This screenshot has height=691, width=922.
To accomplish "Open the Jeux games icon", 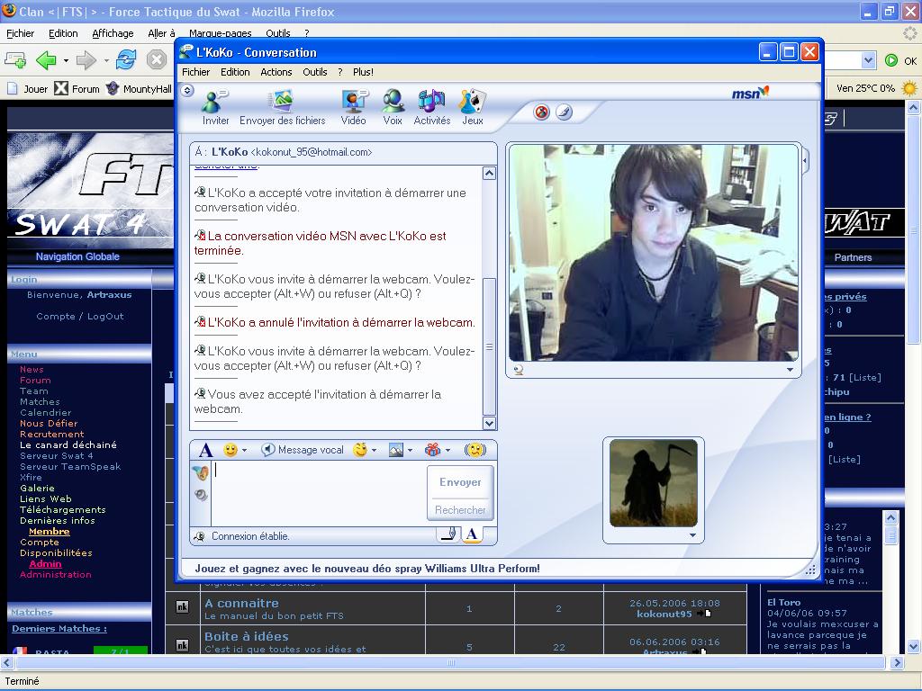I will pyautogui.click(x=472, y=108).
